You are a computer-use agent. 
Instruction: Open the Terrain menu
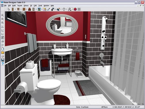tap(20, 6)
